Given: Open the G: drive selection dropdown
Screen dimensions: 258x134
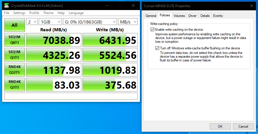Looking at the screenshot, I should point(90,22).
